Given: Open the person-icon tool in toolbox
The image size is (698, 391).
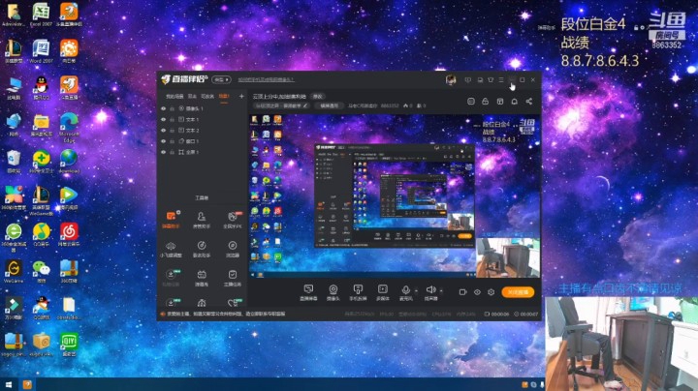Looking at the screenshot, I should (x=202, y=220).
